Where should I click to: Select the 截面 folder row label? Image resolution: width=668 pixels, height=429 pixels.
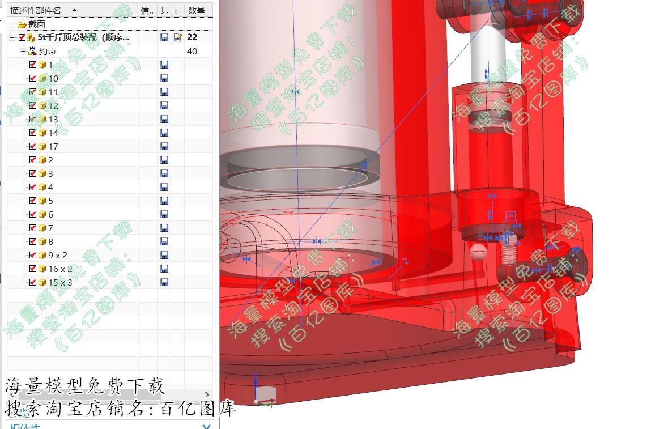point(37,24)
